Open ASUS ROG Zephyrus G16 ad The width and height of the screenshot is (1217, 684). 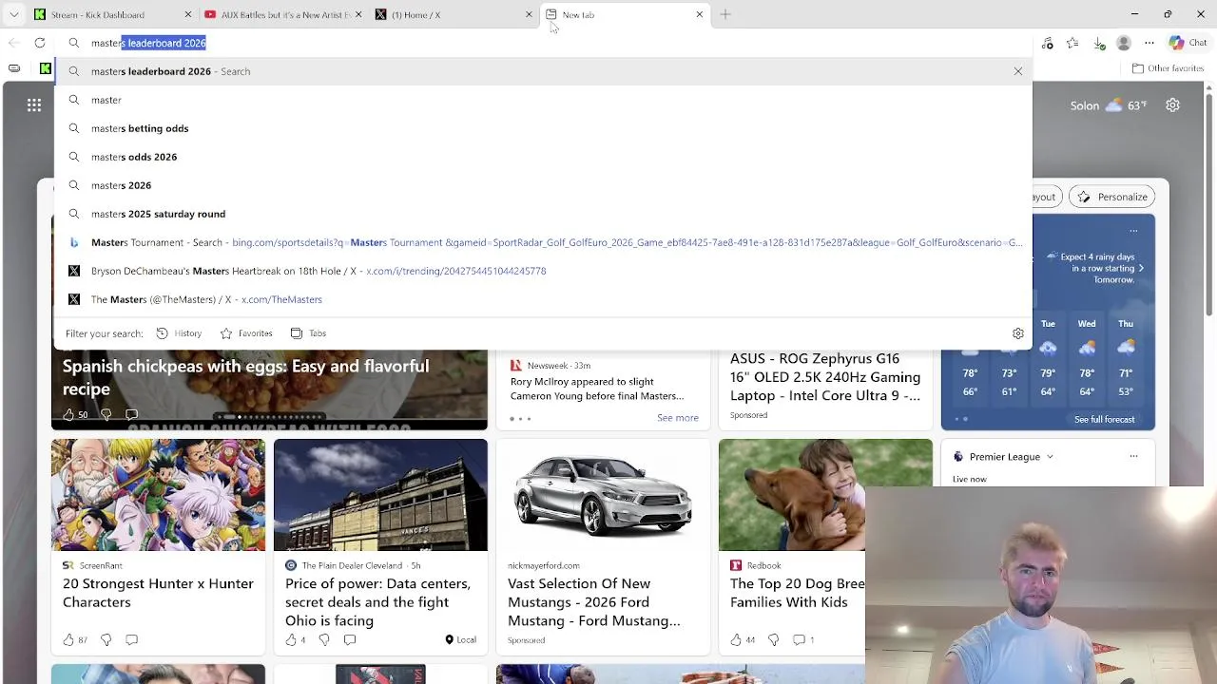[x=825, y=377]
